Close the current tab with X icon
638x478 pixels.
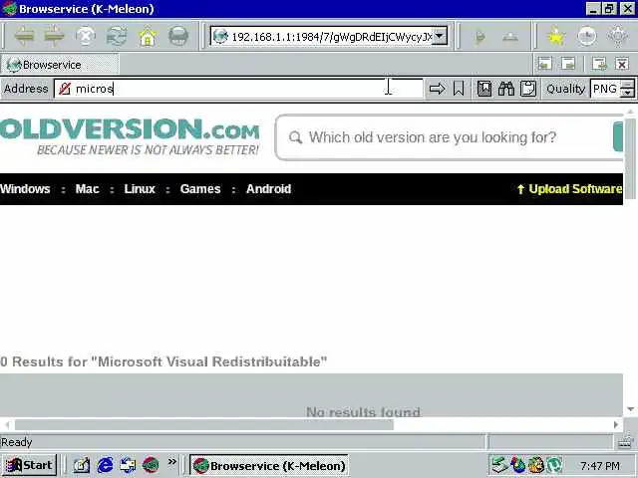pos(622,64)
